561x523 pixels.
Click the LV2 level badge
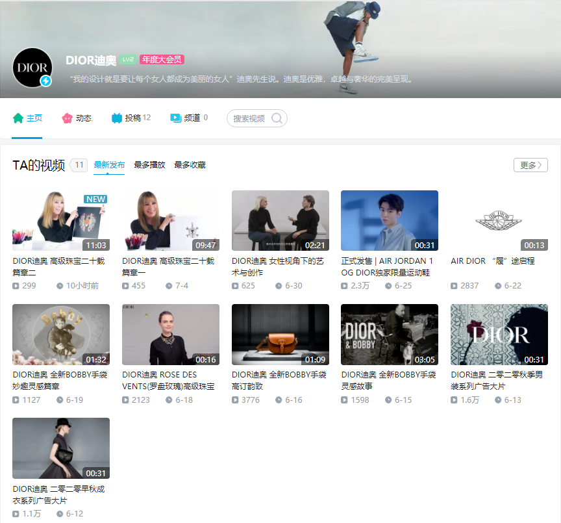[x=128, y=59]
